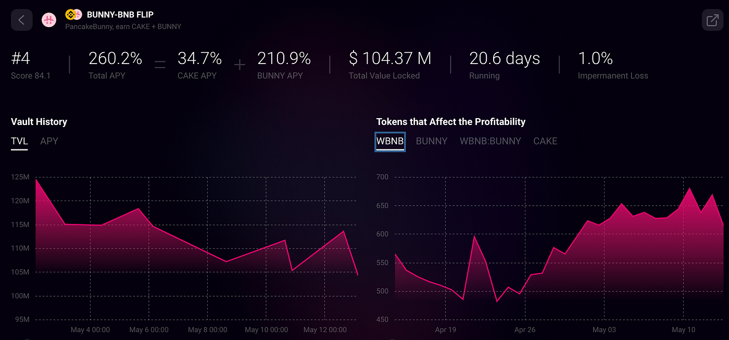Click the 260.2% Total APY value
The width and height of the screenshot is (729, 340).
(115, 59)
